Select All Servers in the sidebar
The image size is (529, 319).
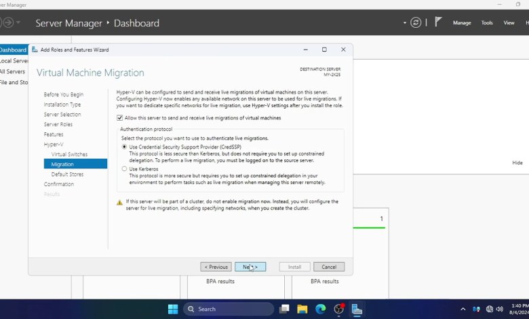[x=12, y=71]
